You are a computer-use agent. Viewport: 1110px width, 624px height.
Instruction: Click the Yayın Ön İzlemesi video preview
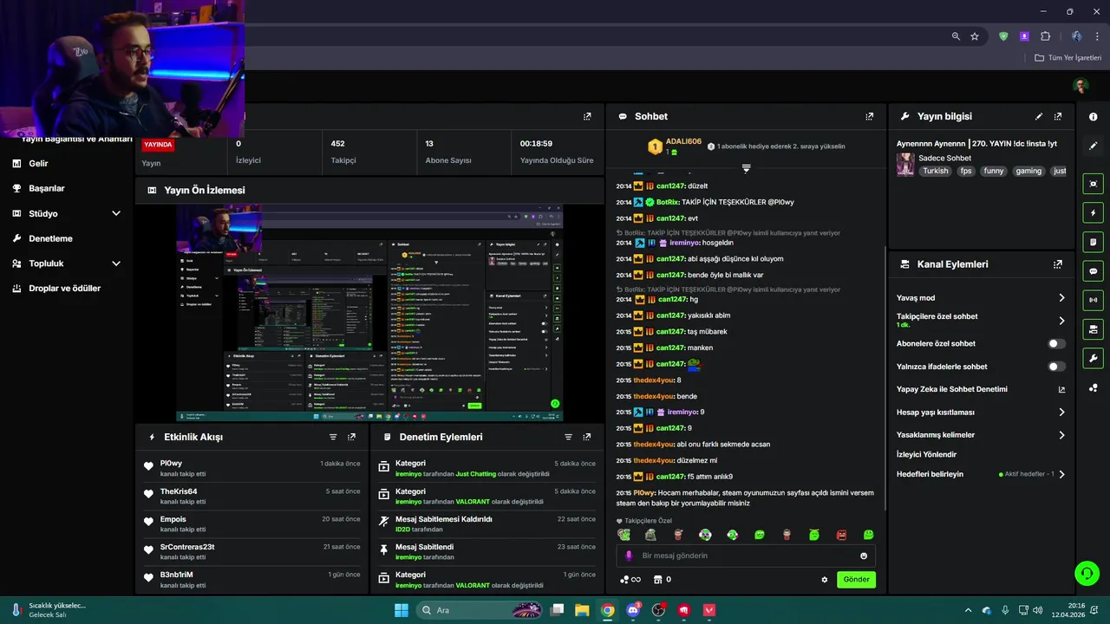(369, 313)
